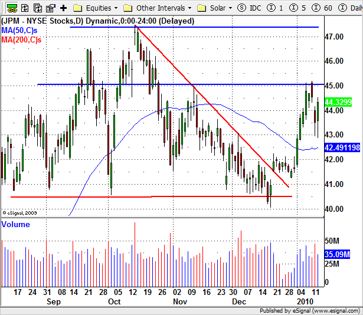The height and width of the screenshot is (315, 363).
Task: Click the 46.00 price axis label
Action: 334,61
